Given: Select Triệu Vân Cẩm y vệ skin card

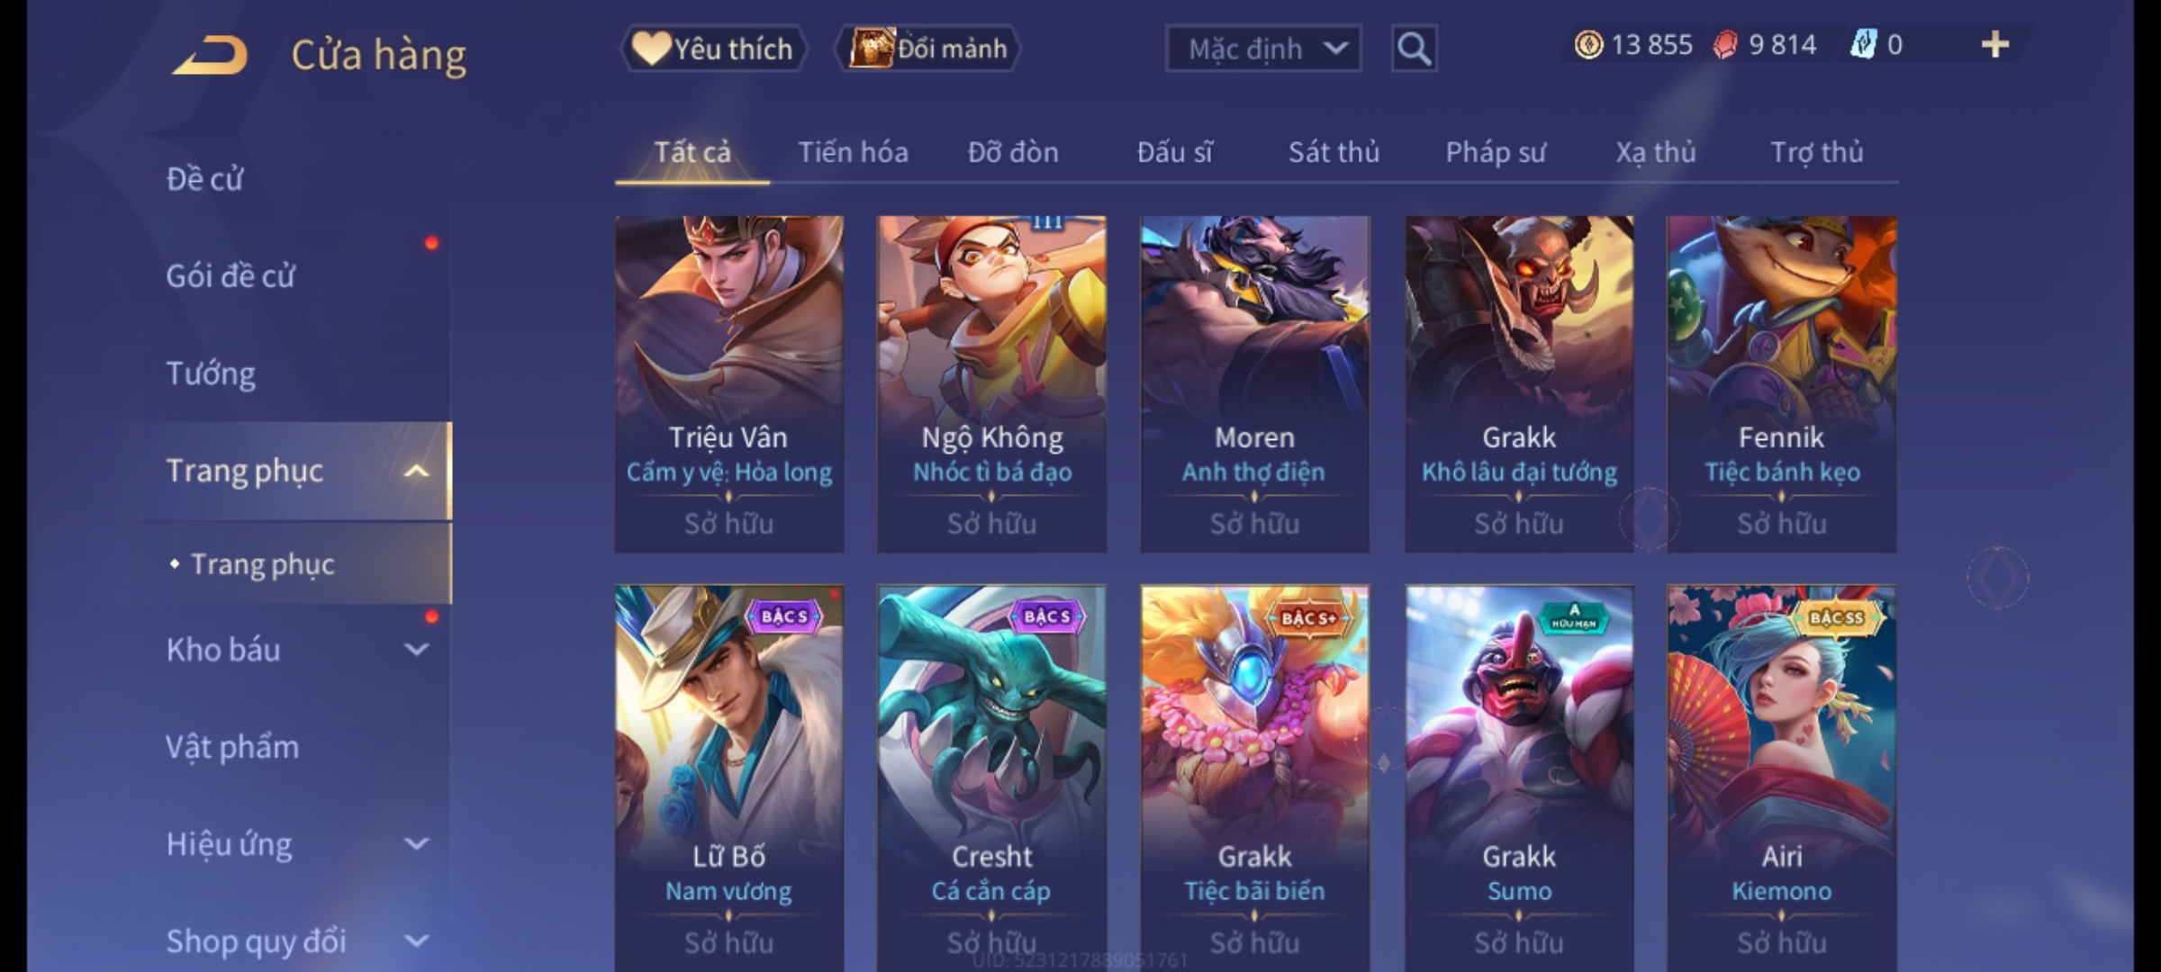Looking at the screenshot, I should pyautogui.click(x=729, y=384).
